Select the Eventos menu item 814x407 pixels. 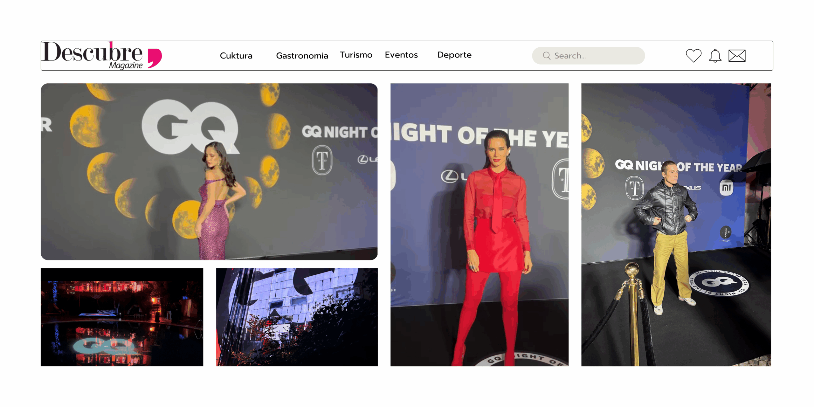click(401, 55)
